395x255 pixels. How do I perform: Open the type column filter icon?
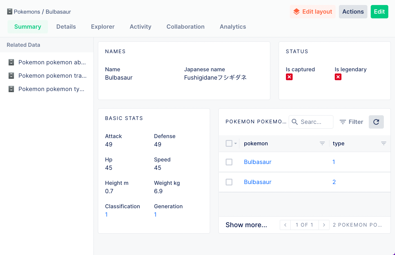tap(384, 143)
